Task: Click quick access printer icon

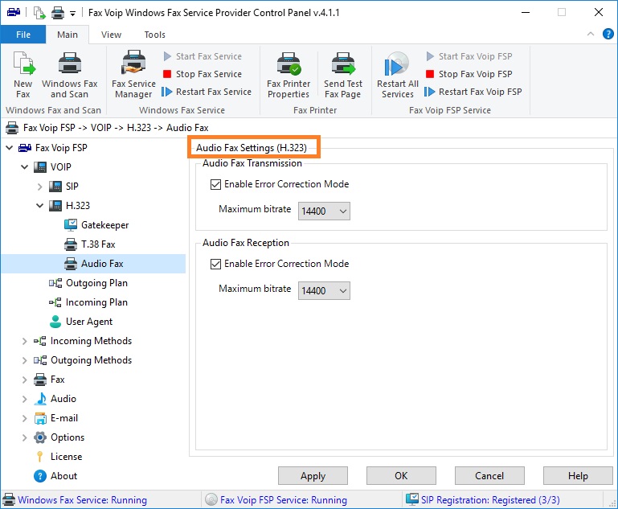Action: pos(58,13)
